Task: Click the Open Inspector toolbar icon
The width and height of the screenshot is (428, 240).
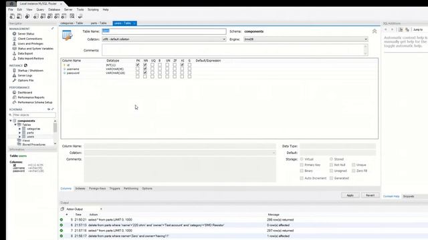Action: (x=27, y=16)
